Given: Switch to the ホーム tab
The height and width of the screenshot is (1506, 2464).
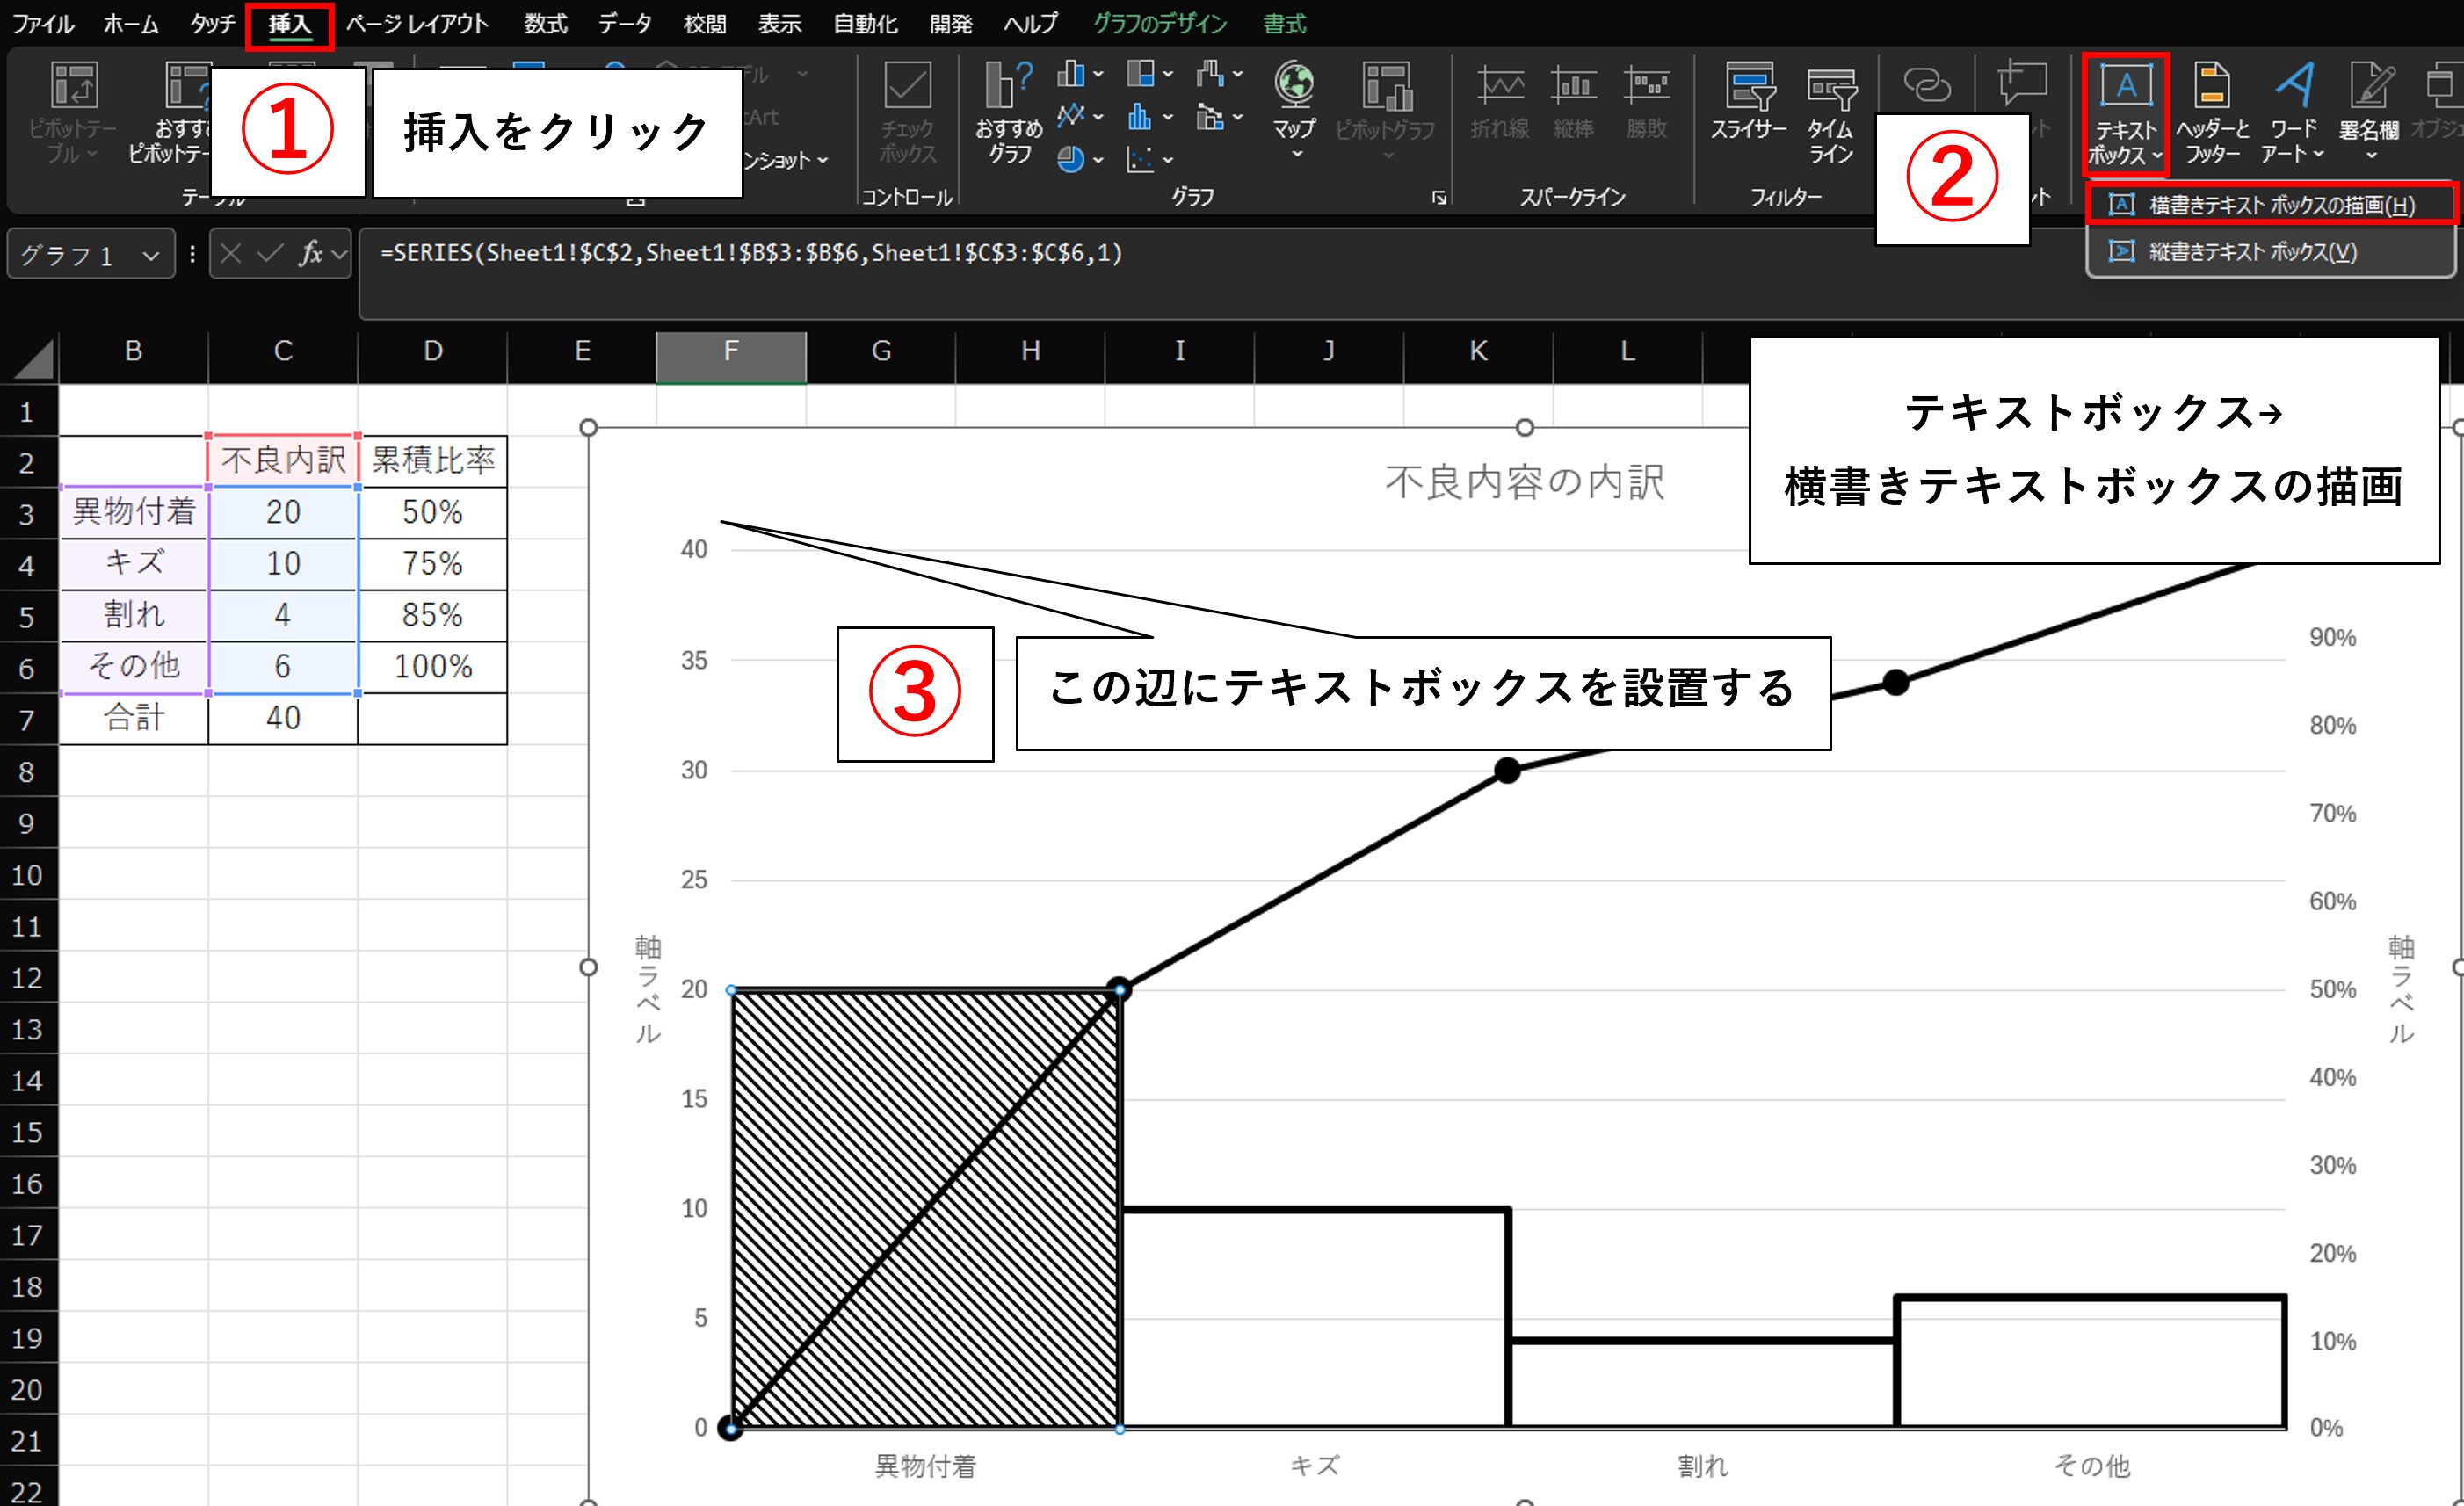Looking at the screenshot, I should [x=131, y=24].
